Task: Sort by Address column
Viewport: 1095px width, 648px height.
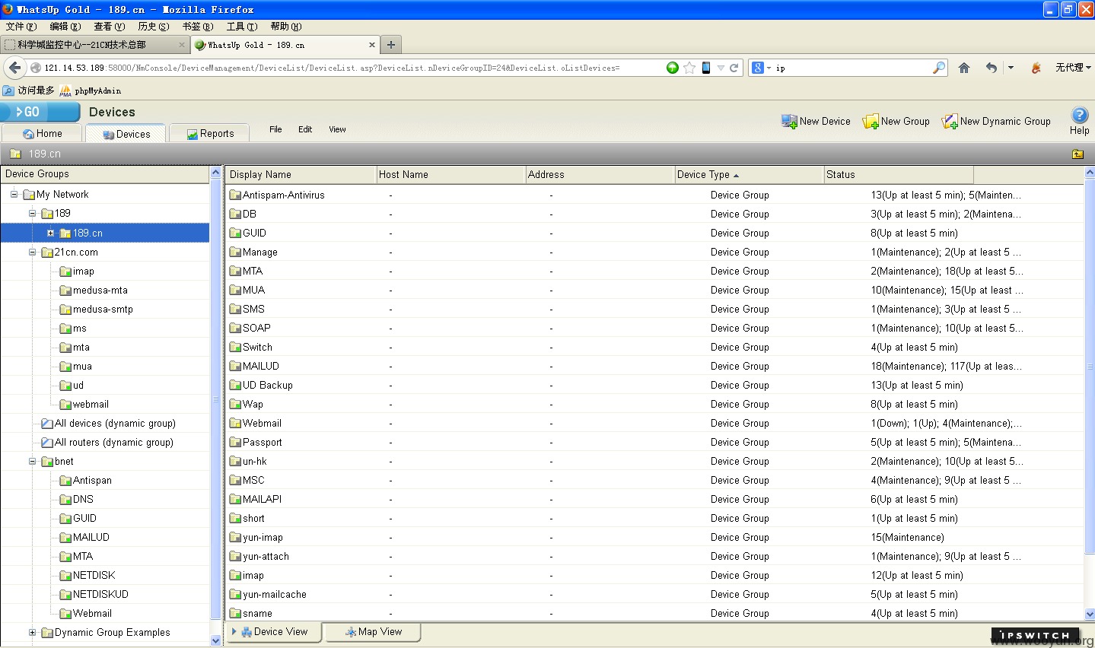Action: click(600, 174)
